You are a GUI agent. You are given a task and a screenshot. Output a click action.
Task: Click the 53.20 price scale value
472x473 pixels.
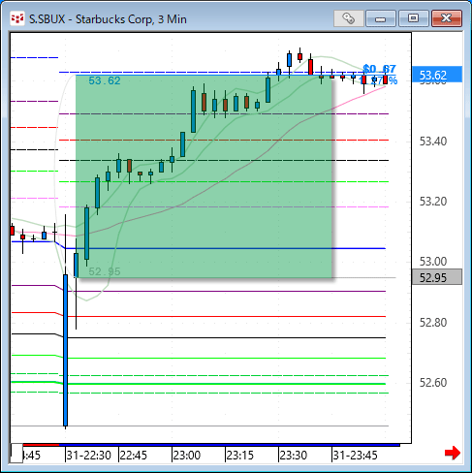pyautogui.click(x=433, y=202)
